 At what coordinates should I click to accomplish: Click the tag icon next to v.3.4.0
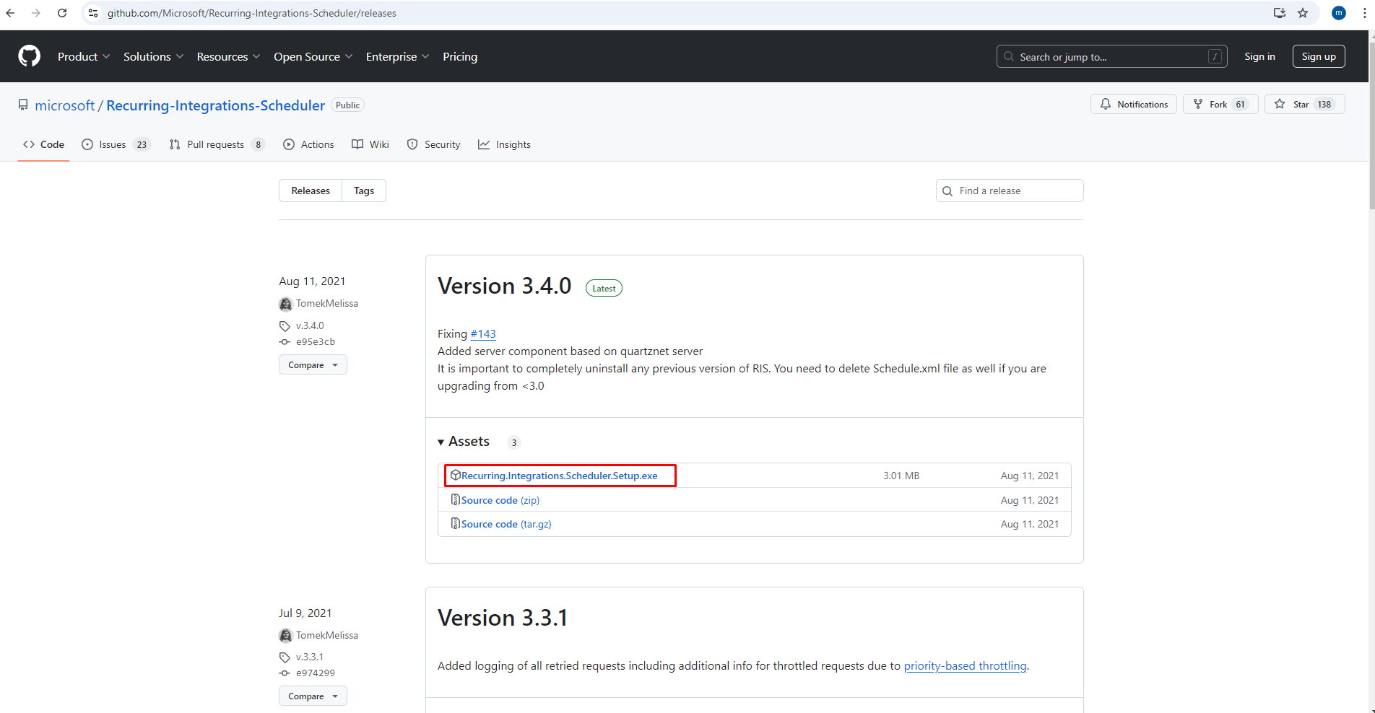click(x=285, y=326)
